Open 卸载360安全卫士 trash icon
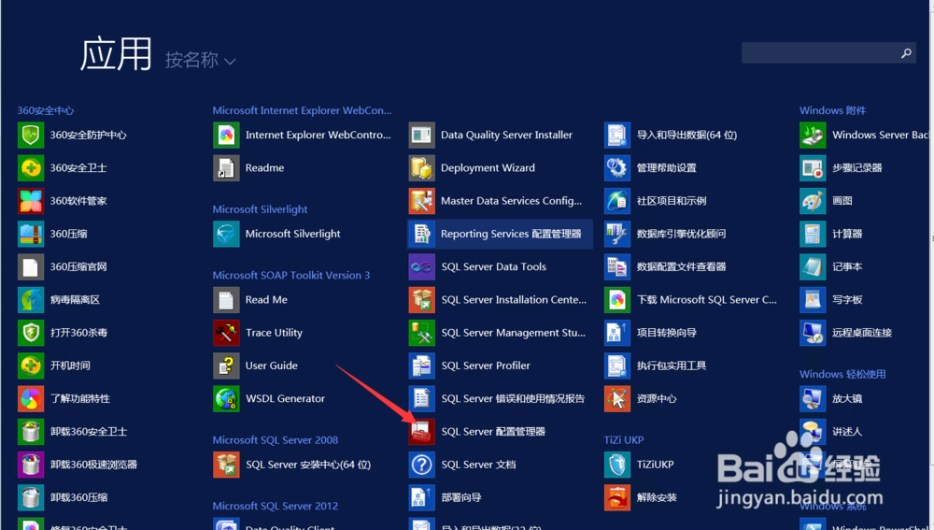Screen dimensions: 934x530 [x=31, y=432]
